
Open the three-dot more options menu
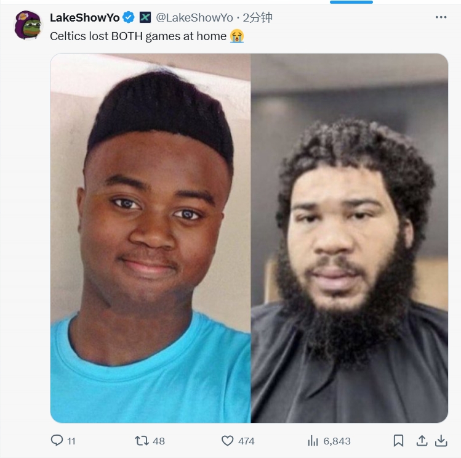[x=441, y=17]
